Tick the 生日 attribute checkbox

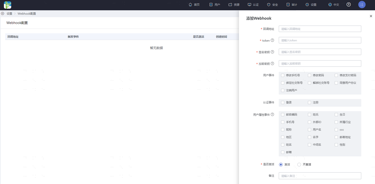pos(336,115)
